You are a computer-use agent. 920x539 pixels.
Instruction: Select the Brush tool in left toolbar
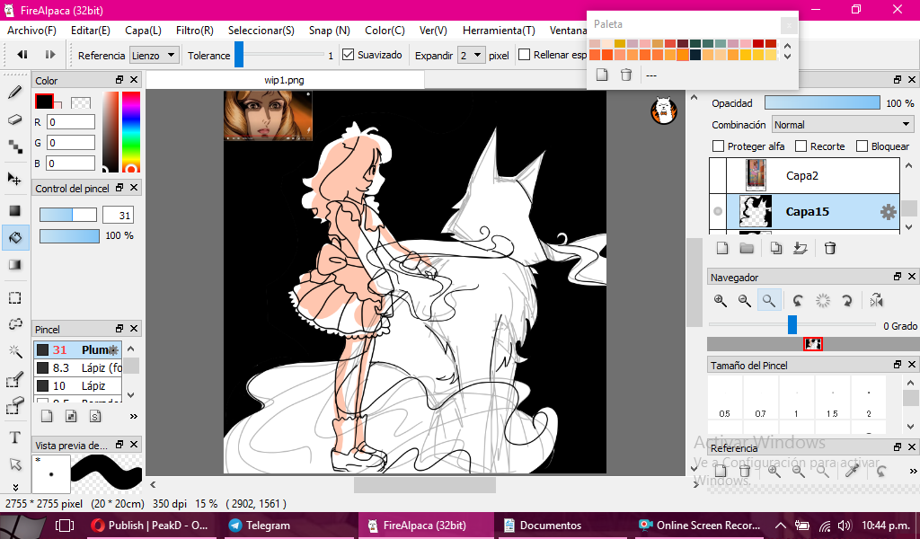pyautogui.click(x=15, y=93)
